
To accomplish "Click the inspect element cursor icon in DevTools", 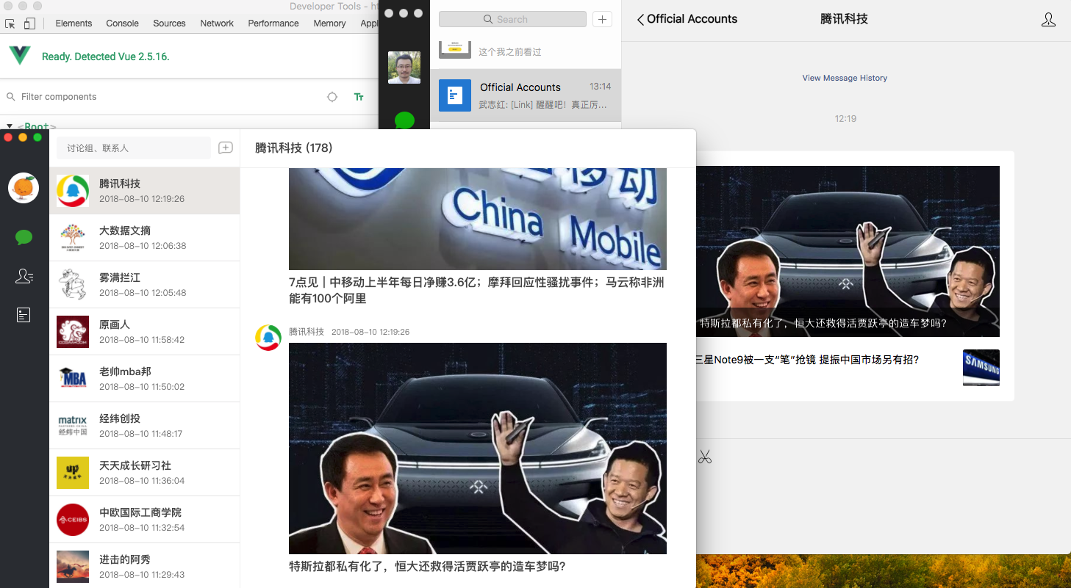I will 10,23.
